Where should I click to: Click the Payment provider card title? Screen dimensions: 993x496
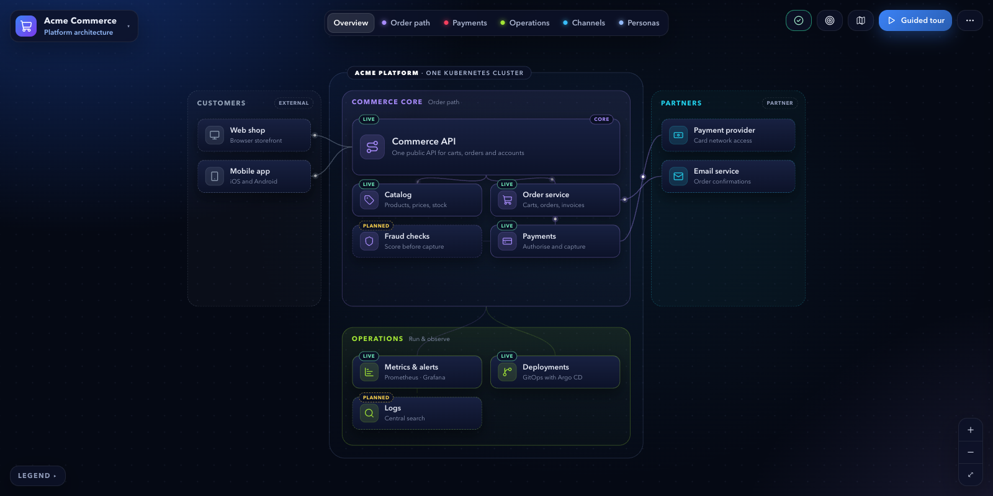(x=724, y=130)
